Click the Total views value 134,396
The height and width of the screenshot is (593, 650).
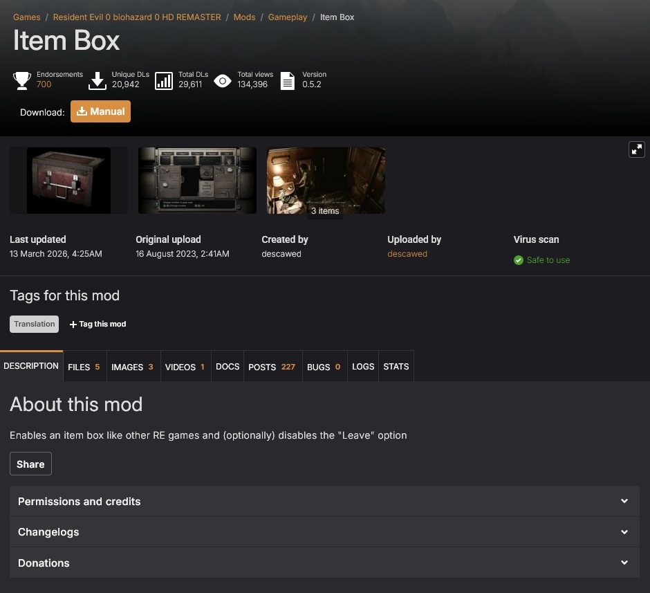[x=252, y=84]
